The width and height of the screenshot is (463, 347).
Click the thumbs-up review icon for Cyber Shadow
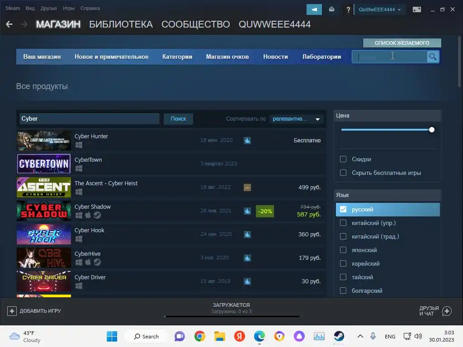[247, 211]
